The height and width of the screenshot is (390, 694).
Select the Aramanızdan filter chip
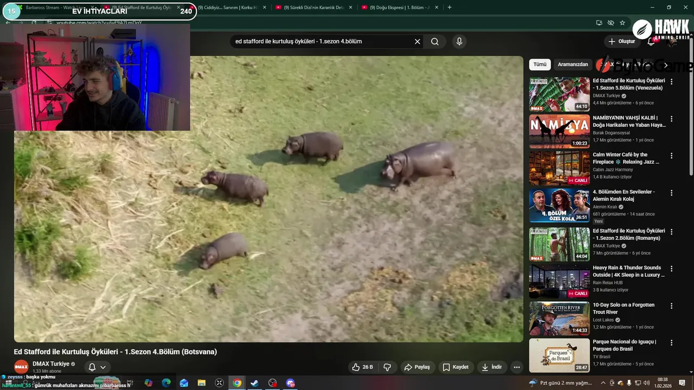[573, 64]
